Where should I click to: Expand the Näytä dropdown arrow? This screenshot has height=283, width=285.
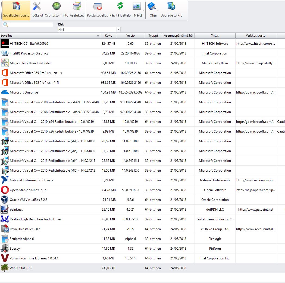point(143,11)
